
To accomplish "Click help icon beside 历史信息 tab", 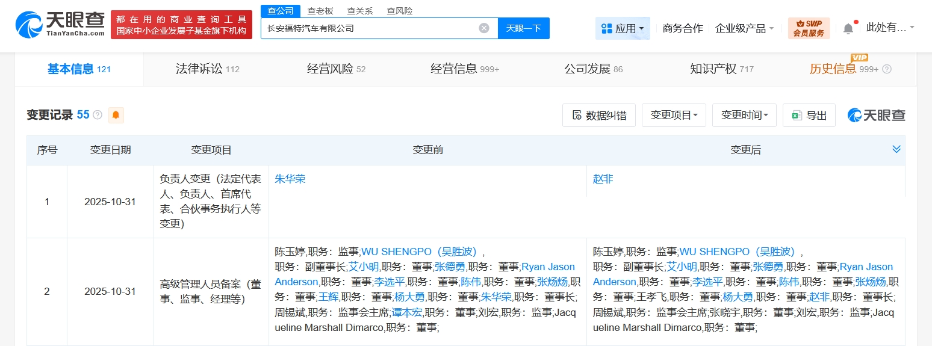I will pyautogui.click(x=886, y=69).
